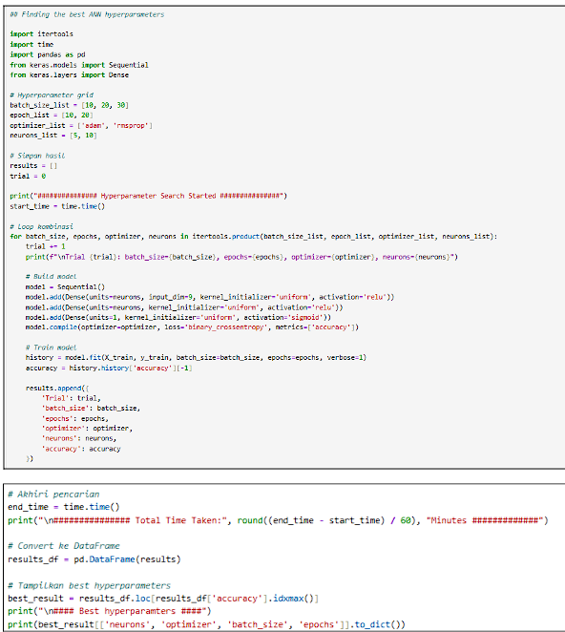Image resolution: width=565 pixels, height=632 pixels.
Task: Click the model.add line with sigmoid activation
Action: (178, 317)
